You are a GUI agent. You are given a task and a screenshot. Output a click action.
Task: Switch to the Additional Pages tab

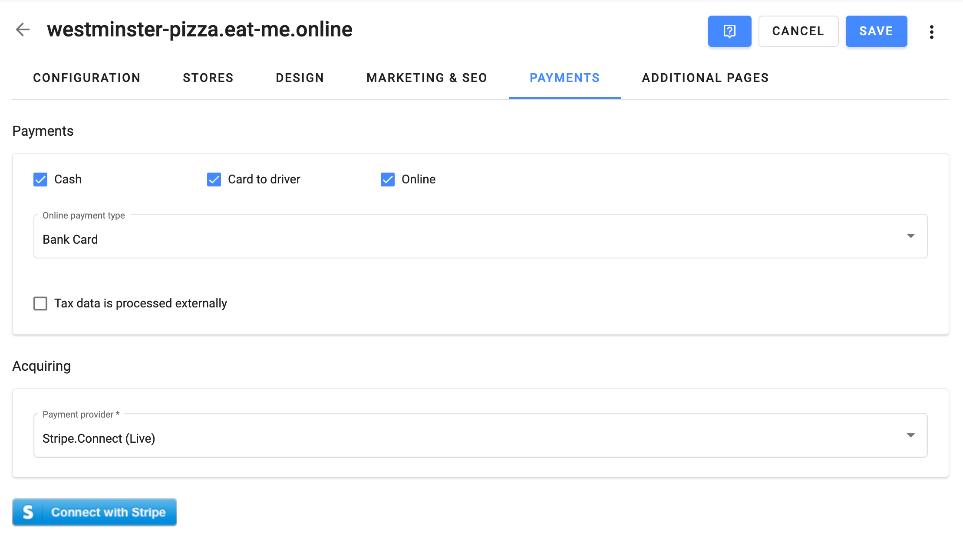click(x=705, y=78)
